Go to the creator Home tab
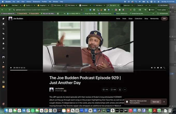This screenshot has width=176, height=114. coord(118,19)
